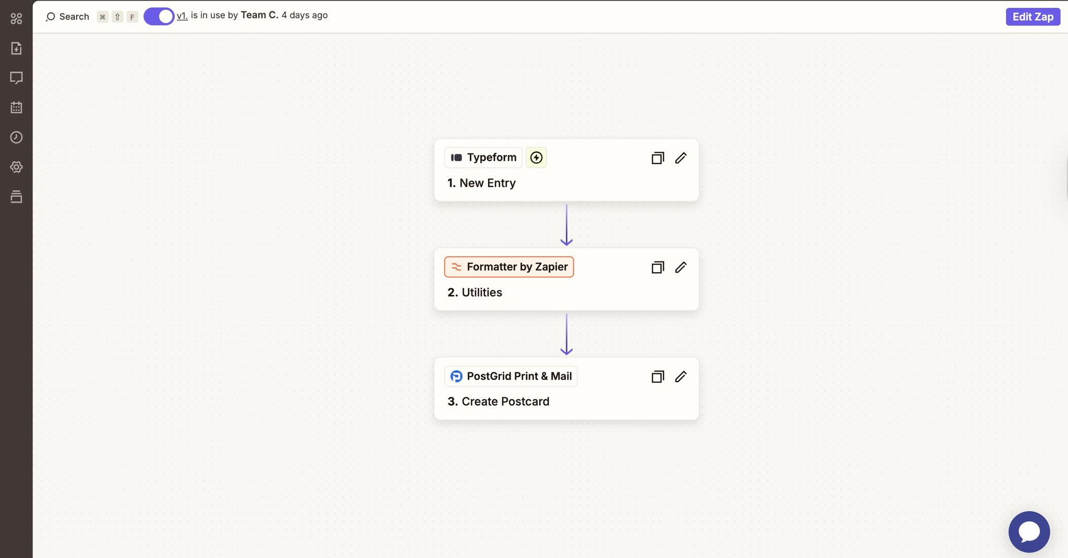
Task: Duplicate the Create Postcard step with the copy icon
Action: point(657,376)
